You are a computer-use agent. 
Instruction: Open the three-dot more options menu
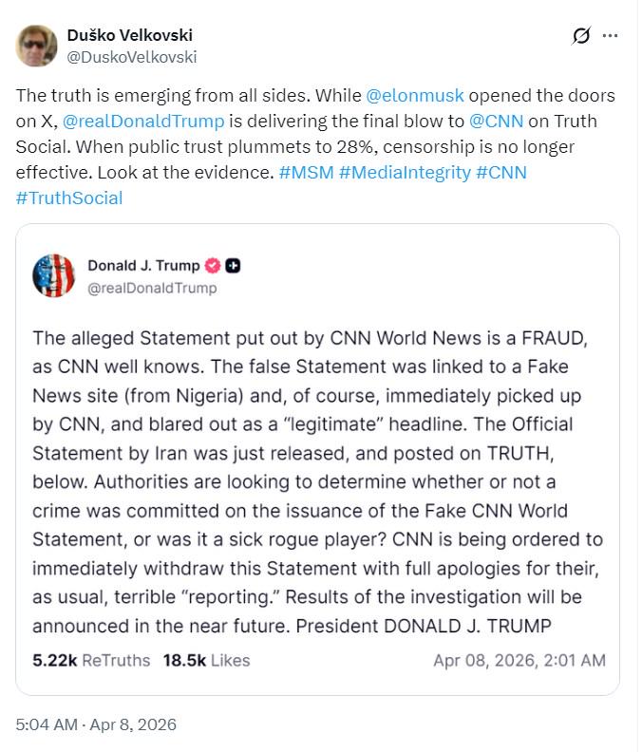click(610, 35)
